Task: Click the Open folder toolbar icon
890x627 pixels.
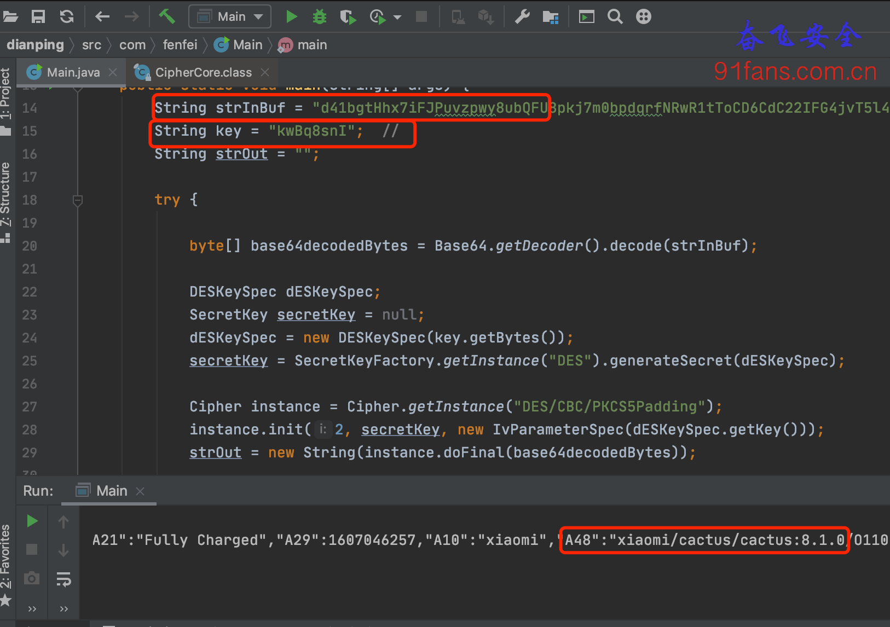Action: pyautogui.click(x=10, y=17)
